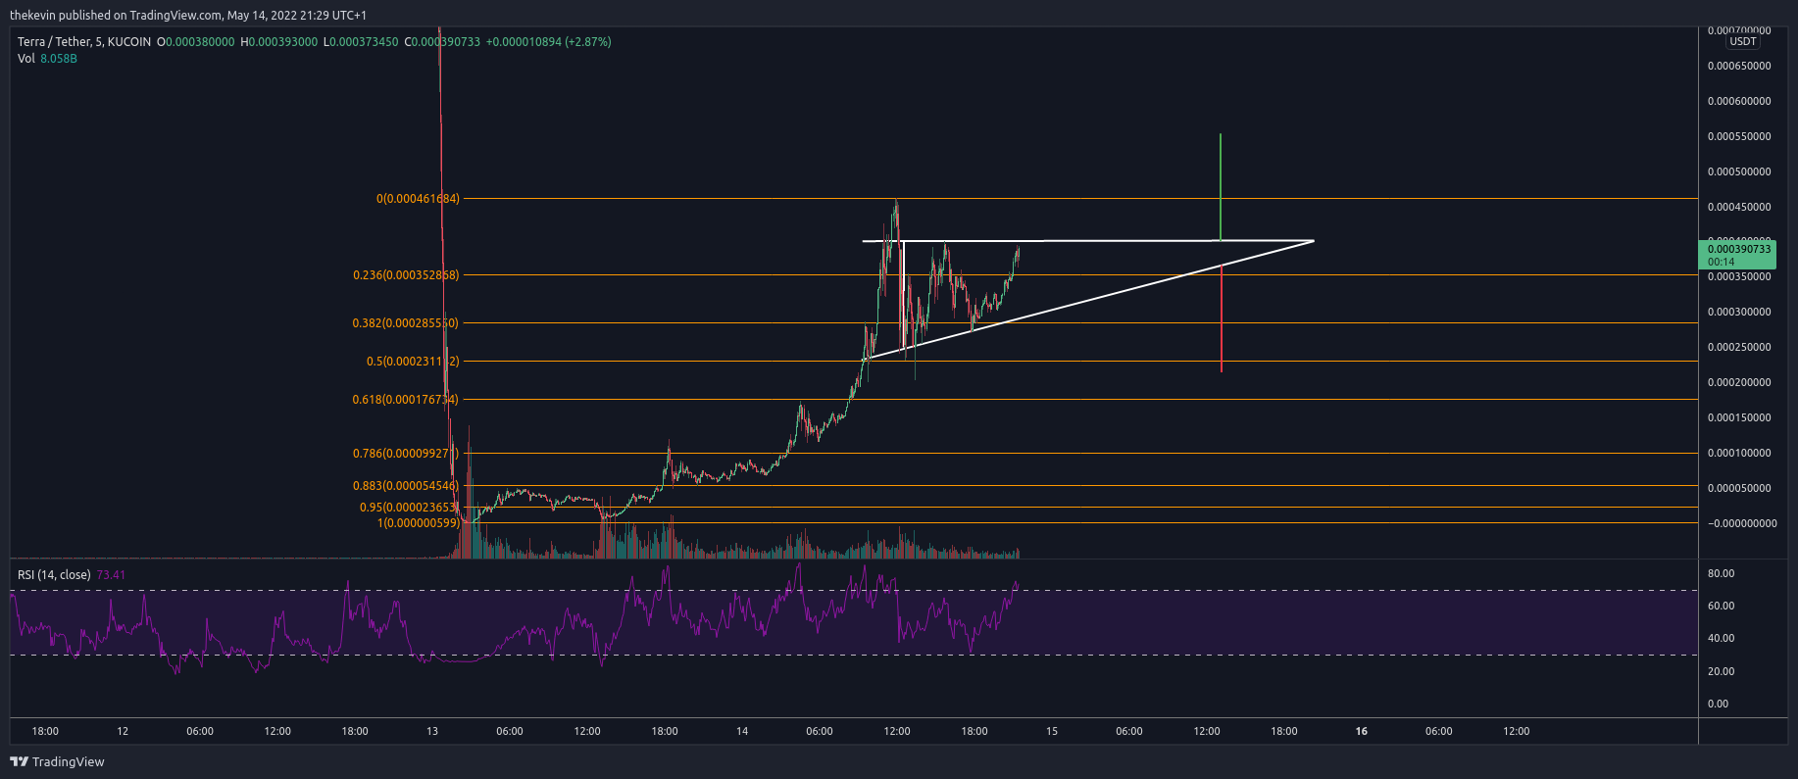The image size is (1798, 779).
Task: Click the 0.000300000 price axis label
Action: [1739, 313]
